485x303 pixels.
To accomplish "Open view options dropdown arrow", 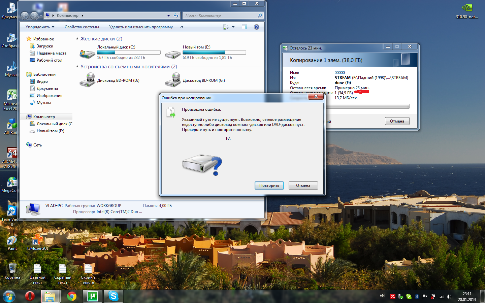I will point(233,27).
